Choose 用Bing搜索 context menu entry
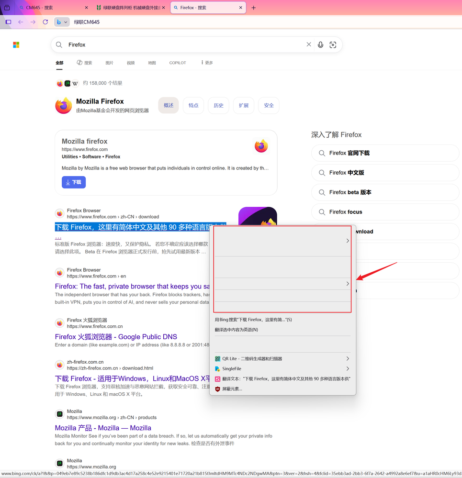Screen dimensions: 462x478 pos(282,320)
